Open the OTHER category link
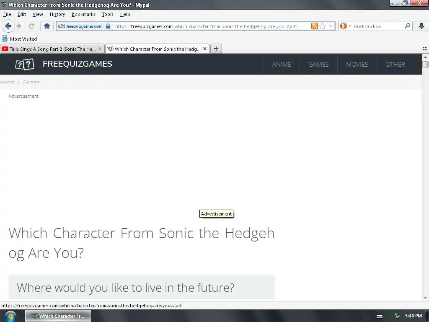 (395, 64)
